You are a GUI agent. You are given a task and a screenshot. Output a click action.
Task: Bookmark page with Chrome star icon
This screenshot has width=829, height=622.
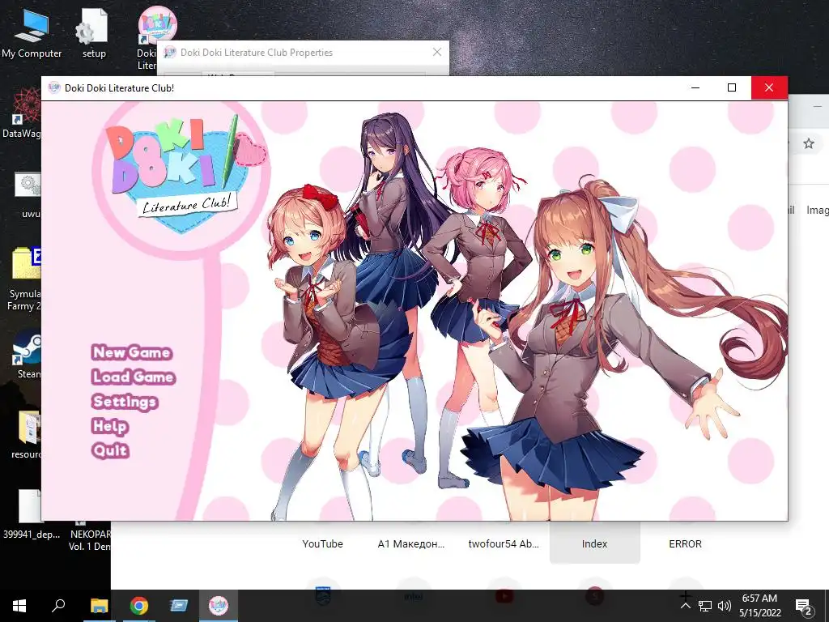click(x=809, y=143)
